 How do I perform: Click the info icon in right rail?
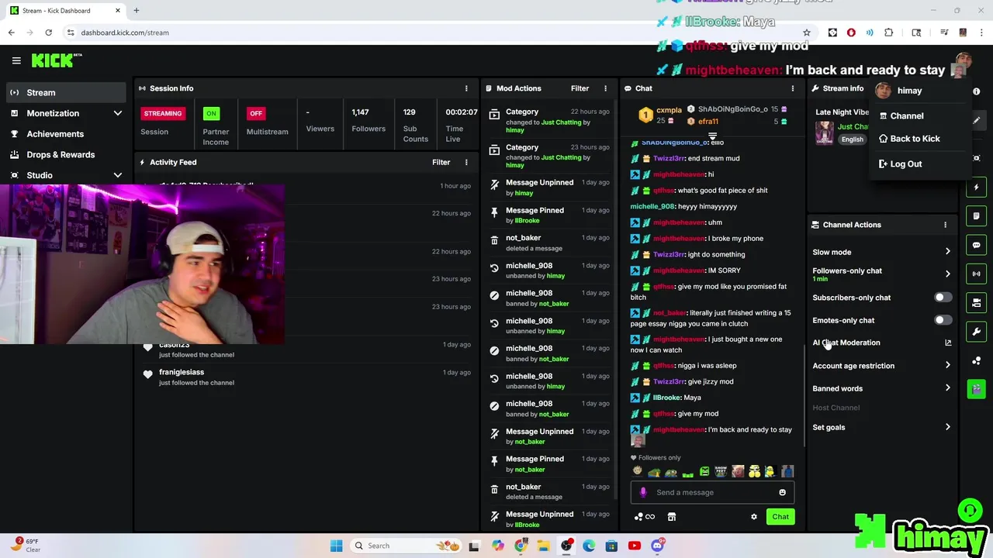(977, 91)
